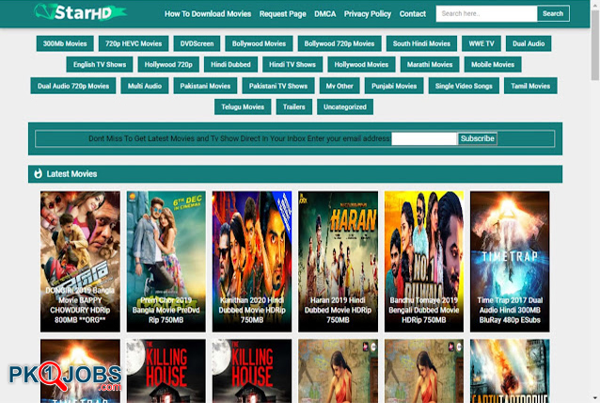The image size is (600, 403).
Task: Go to the DMCA page
Action: pos(324,14)
